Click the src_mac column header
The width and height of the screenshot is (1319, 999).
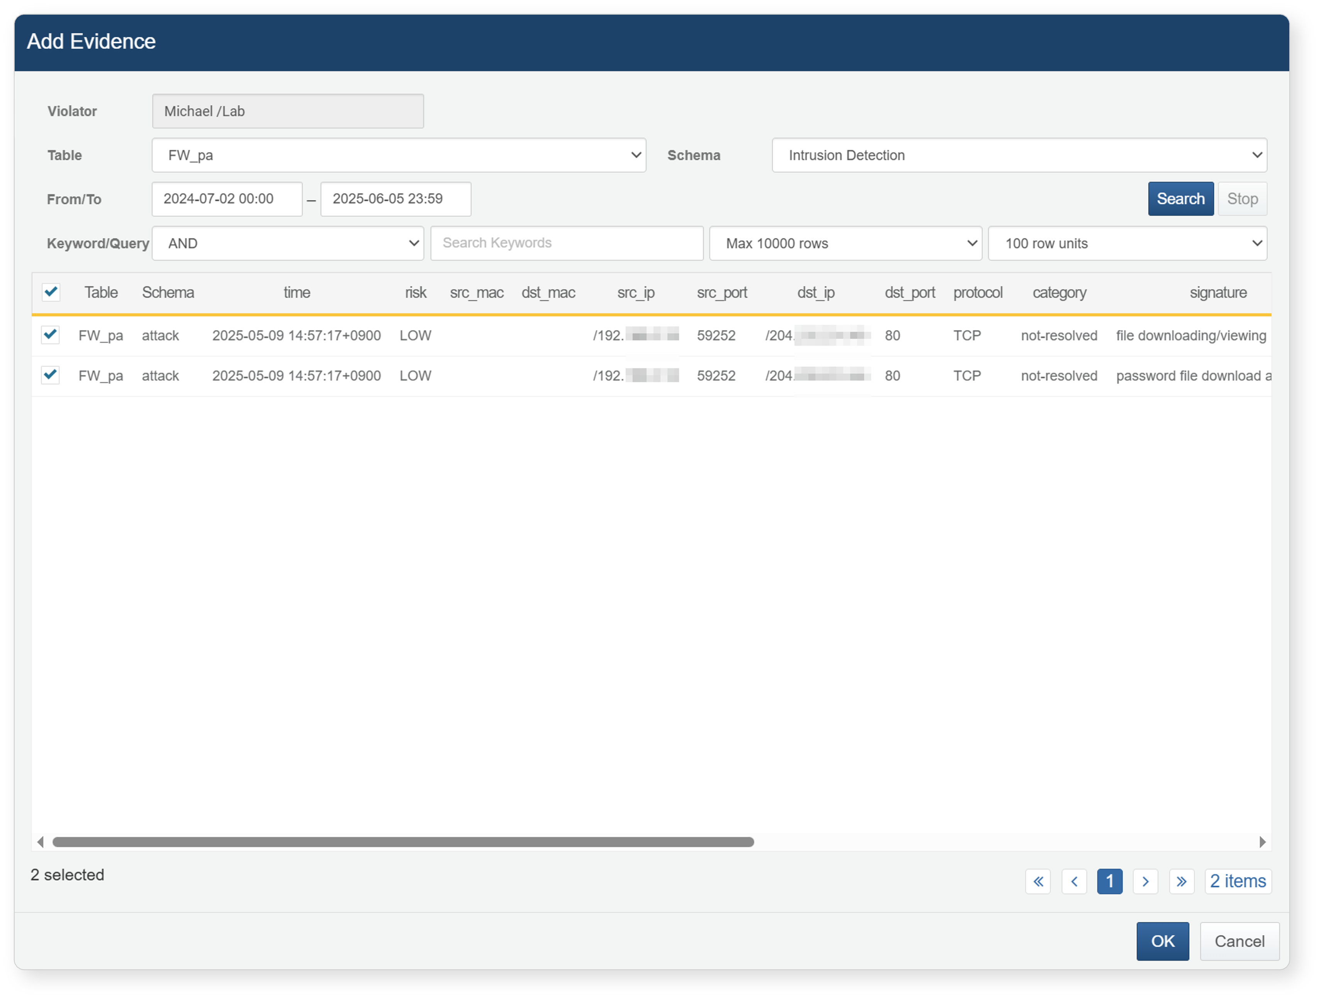click(476, 292)
